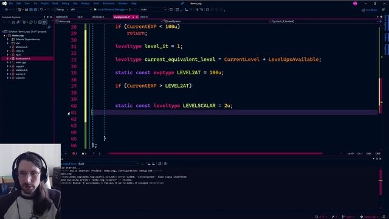This screenshot has height=219, width=389.
Task: Click the pink user account avatar
Action: point(355,4)
